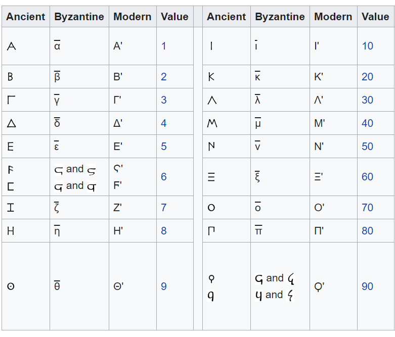Click the modern Koppa Ϙ' cell
395x337 pixels.
coord(319,286)
